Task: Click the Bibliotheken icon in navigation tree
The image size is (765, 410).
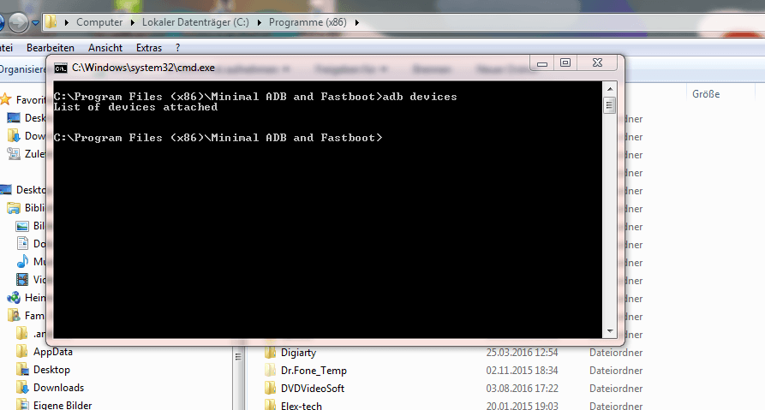Action: pos(14,208)
